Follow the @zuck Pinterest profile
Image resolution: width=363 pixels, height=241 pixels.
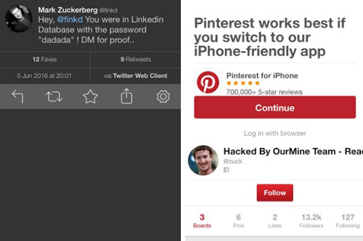point(275,194)
